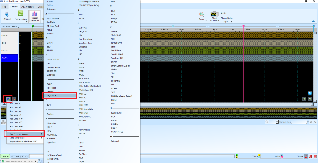
Task: Open the Zoom dropdown arrow
Action: click(206, 20)
